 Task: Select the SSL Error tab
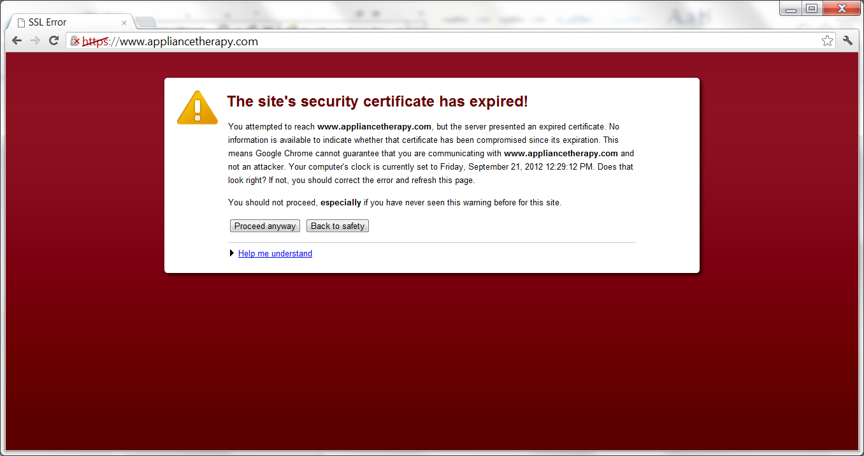[64, 22]
